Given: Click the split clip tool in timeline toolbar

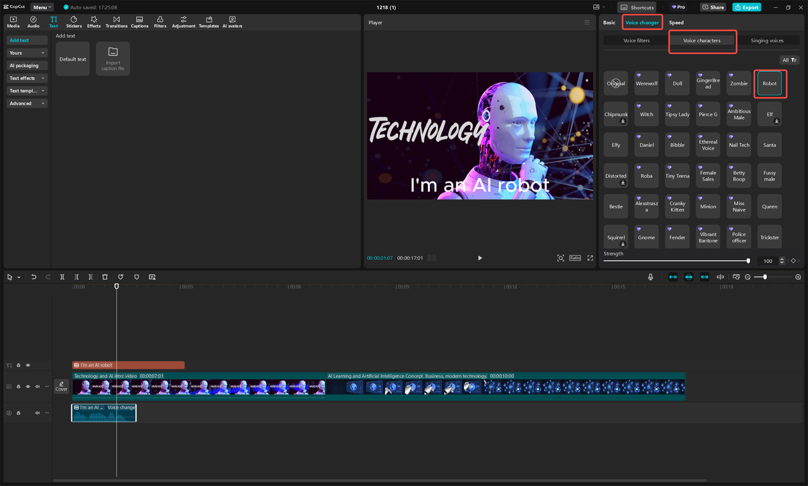Looking at the screenshot, I should tap(62, 277).
